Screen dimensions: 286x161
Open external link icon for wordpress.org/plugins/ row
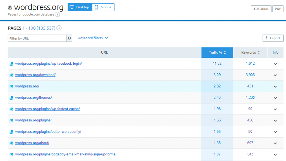click(x=11, y=120)
